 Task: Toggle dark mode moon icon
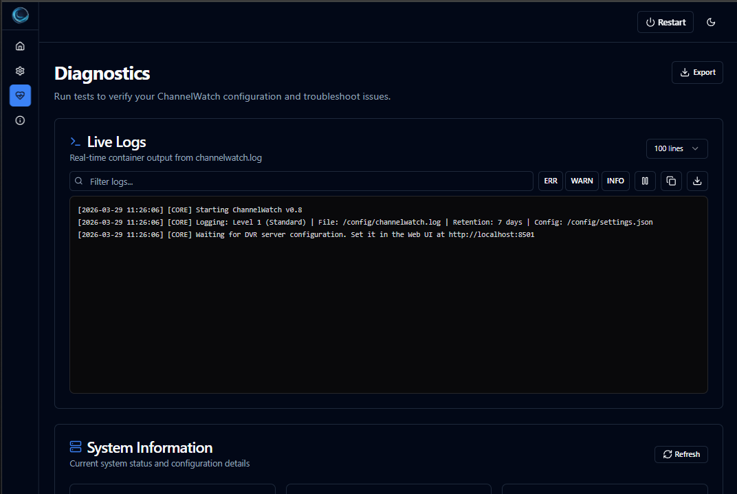[x=711, y=22]
